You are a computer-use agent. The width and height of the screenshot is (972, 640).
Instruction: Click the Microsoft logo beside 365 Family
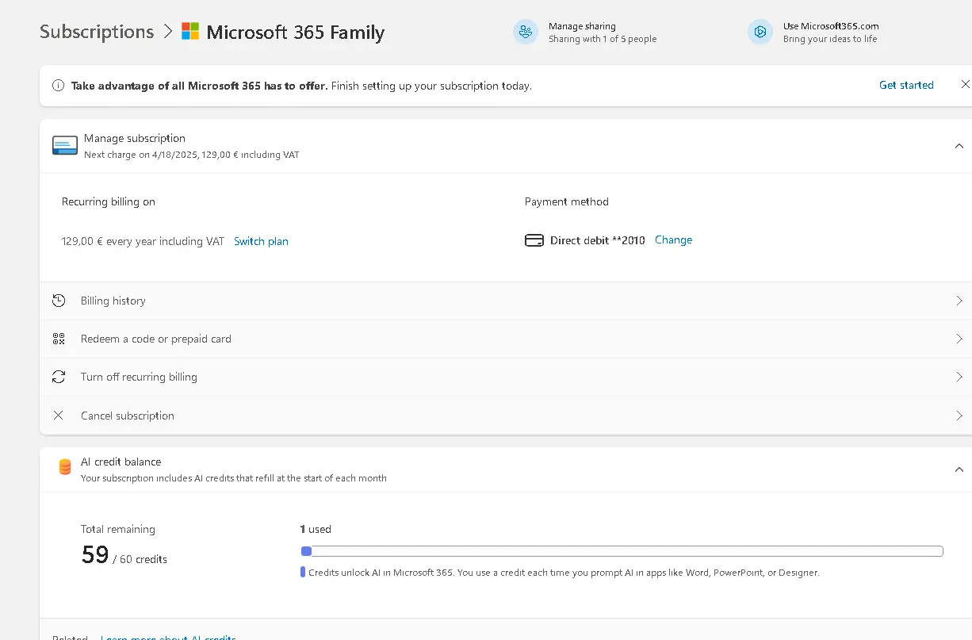coord(190,32)
